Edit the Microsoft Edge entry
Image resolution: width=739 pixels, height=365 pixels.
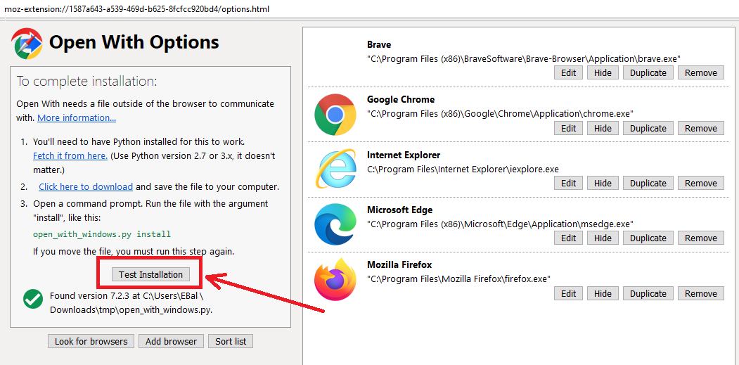pos(568,238)
